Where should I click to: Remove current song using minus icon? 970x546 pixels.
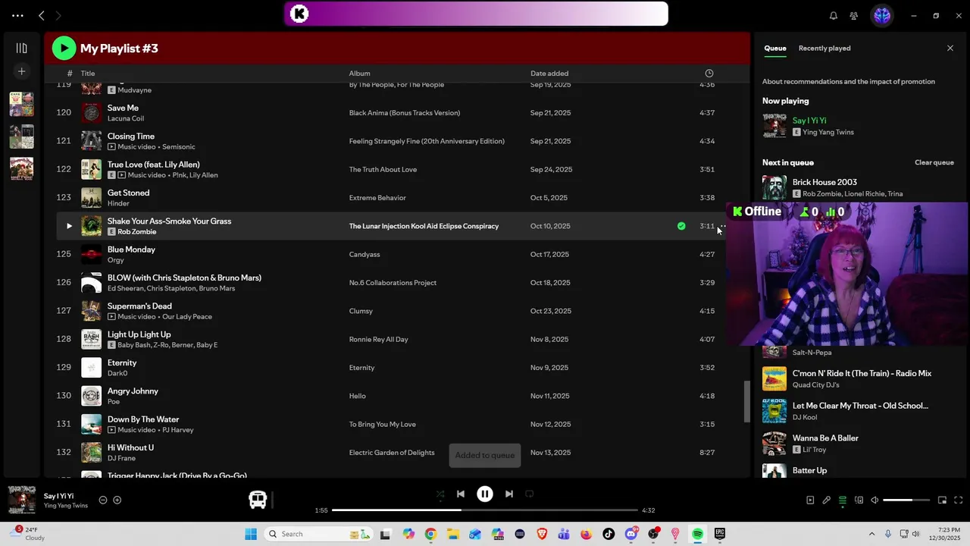[103, 500]
